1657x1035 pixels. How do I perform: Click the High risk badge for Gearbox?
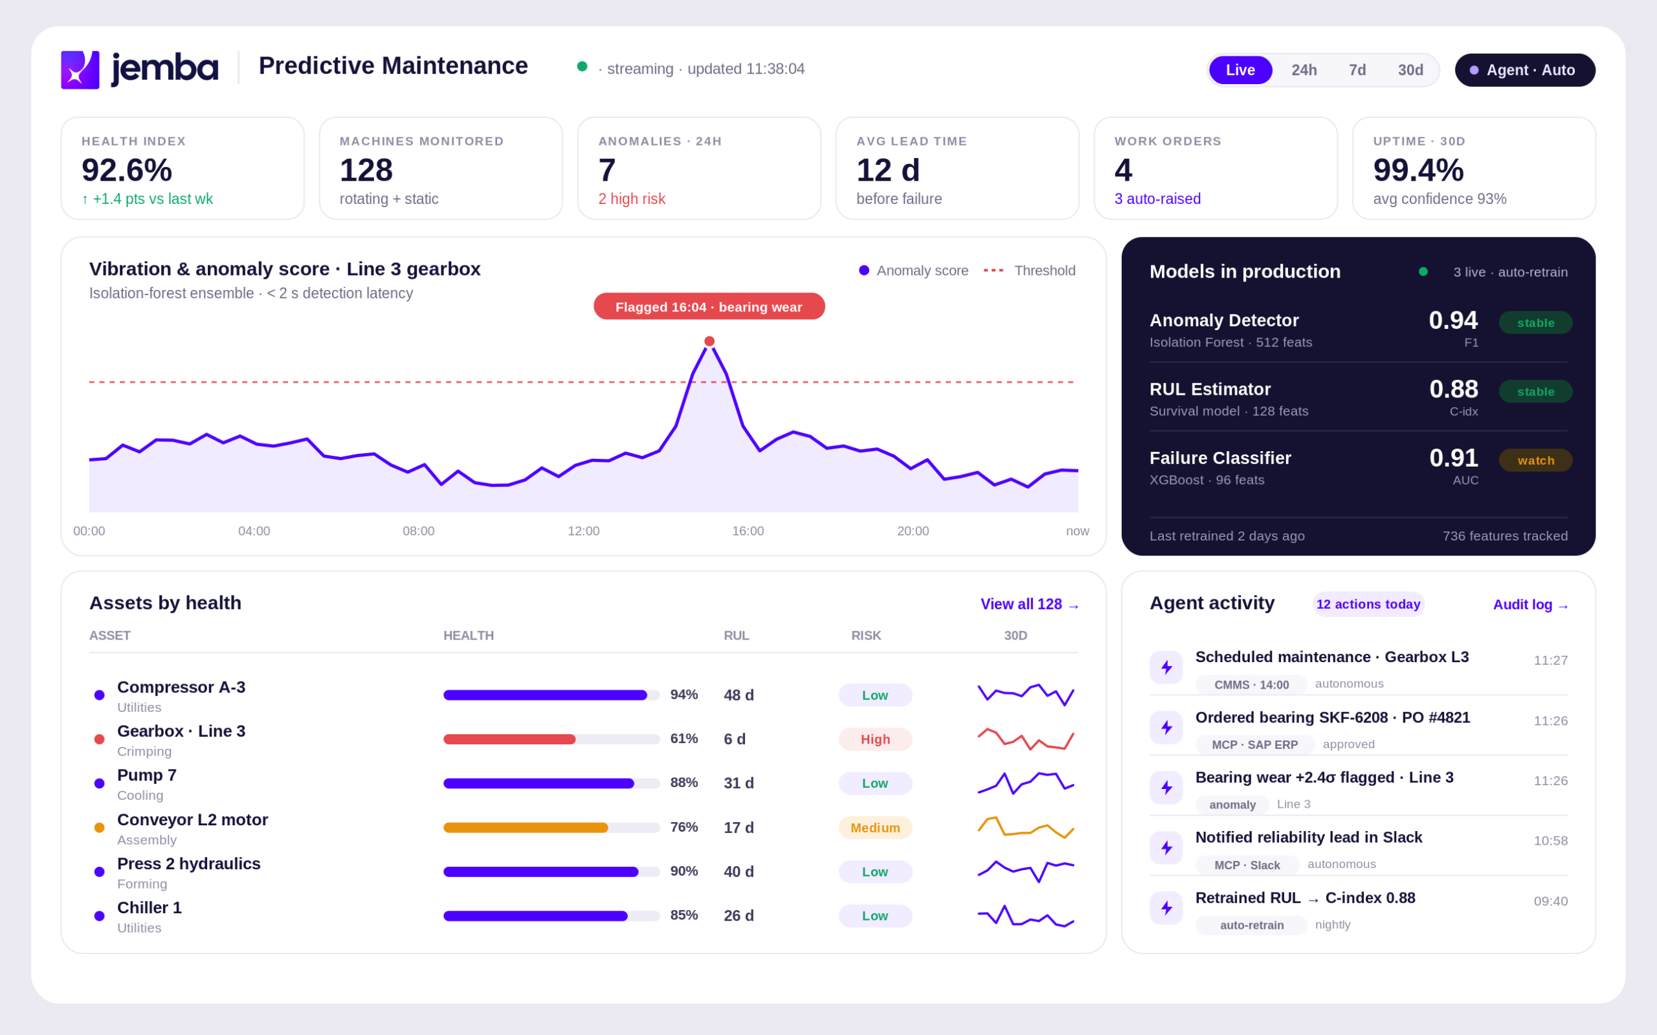[x=875, y=739]
